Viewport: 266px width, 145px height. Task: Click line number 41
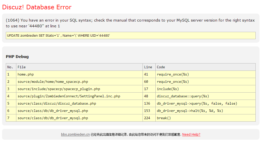[x=146, y=74]
